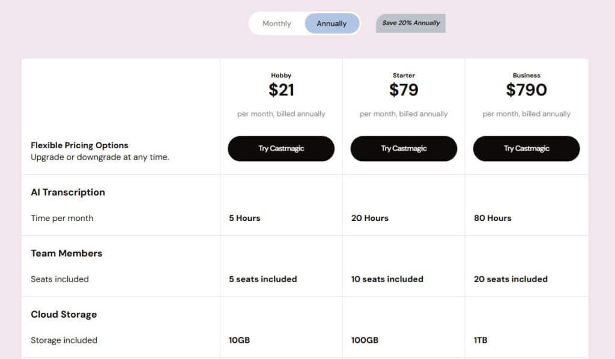Image resolution: width=615 pixels, height=359 pixels.
Task: Click Try Castmagic under the Starter plan
Action: click(404, 148)
